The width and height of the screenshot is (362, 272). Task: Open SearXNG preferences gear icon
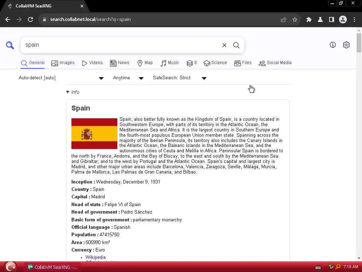[x=346, y=45]
